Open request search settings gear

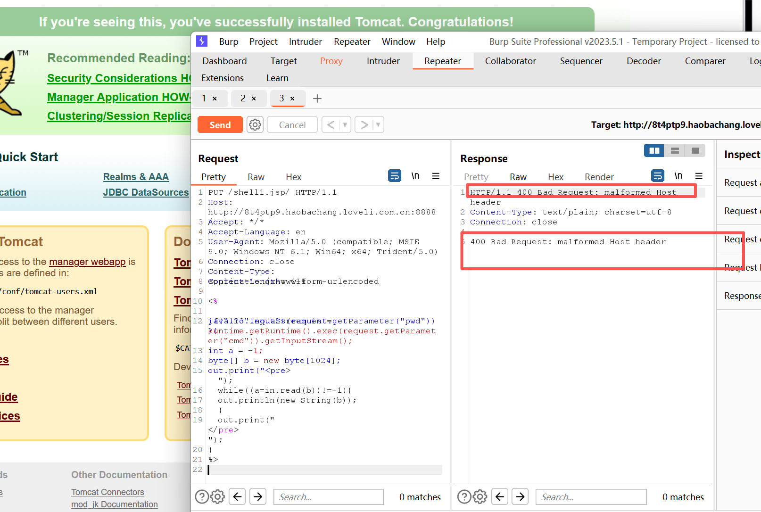217,497
